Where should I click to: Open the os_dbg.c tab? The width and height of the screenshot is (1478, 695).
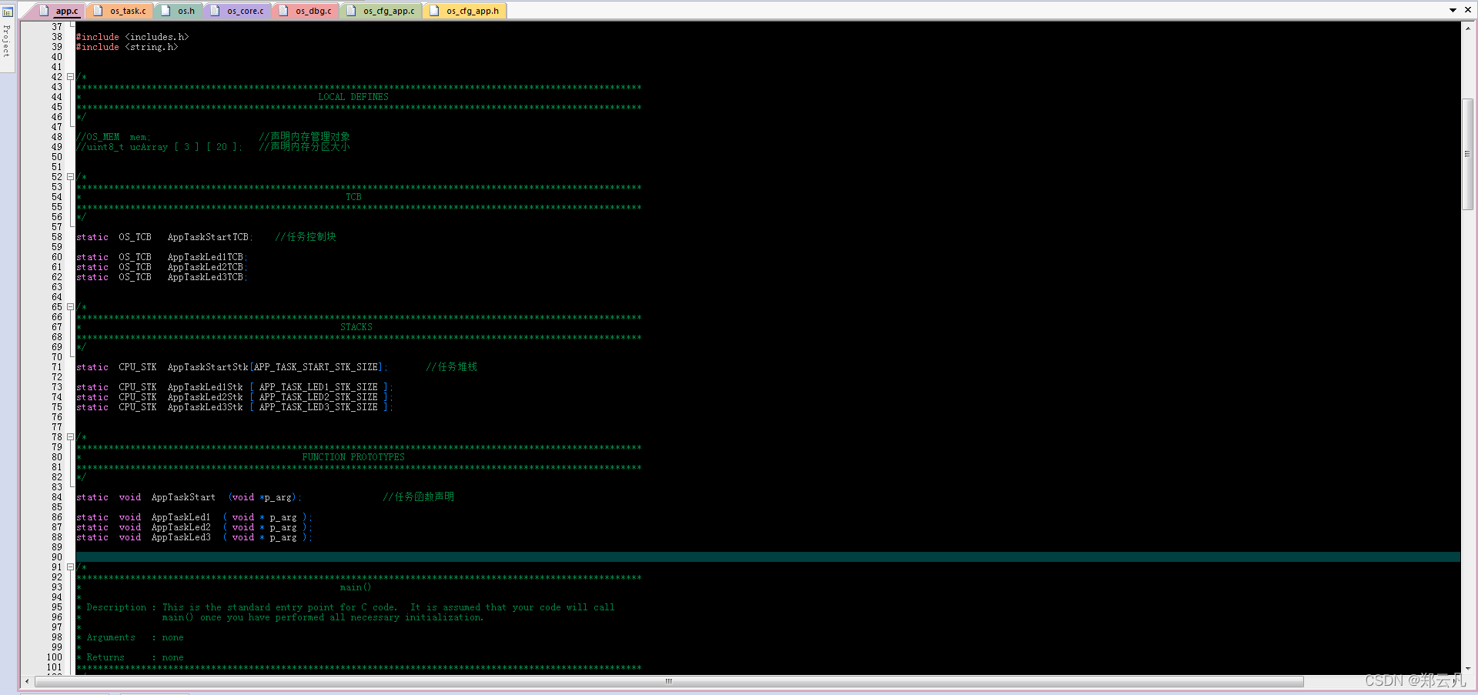[x=306, y=11]
